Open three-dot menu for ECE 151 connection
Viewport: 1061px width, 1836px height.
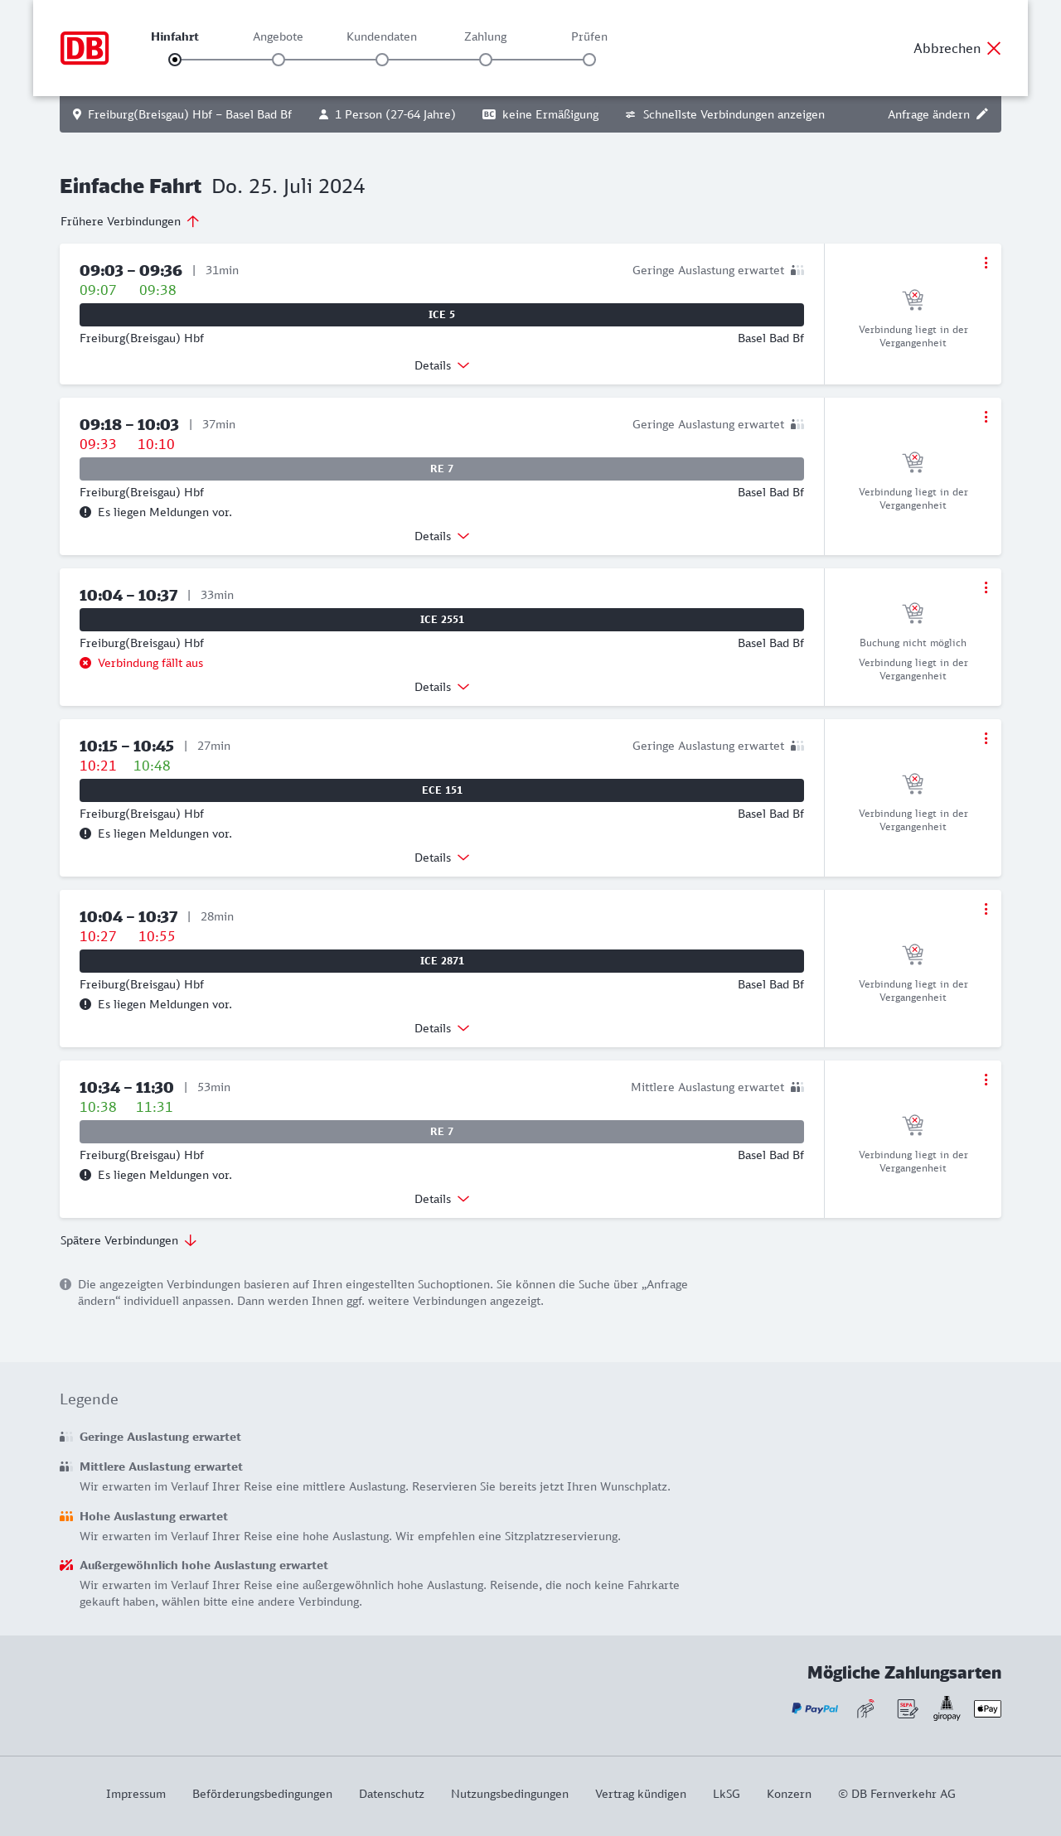coord(986,738)
